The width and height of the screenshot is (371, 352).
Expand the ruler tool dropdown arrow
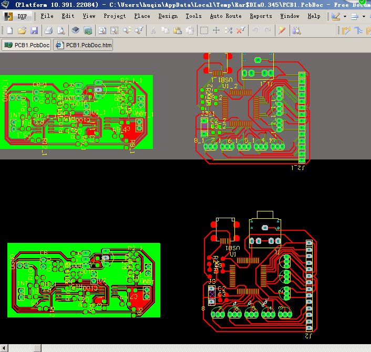pyautogui.click(x=345, y=17)
